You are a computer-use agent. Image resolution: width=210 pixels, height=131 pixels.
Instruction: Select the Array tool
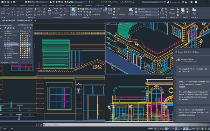pos(37,15)
